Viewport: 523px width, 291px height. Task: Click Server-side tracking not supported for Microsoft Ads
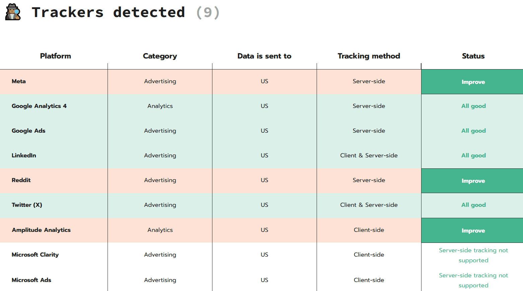[x=473, y=280]
